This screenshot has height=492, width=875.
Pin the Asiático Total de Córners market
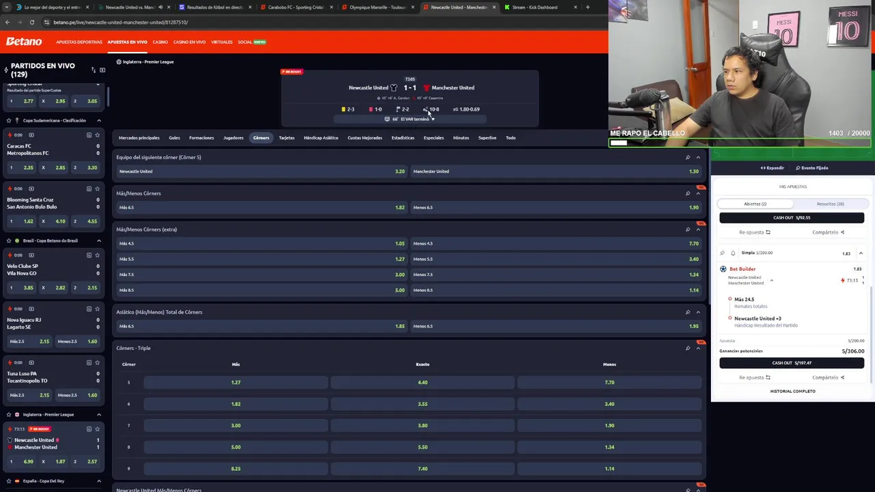click(x=688, y=312)
